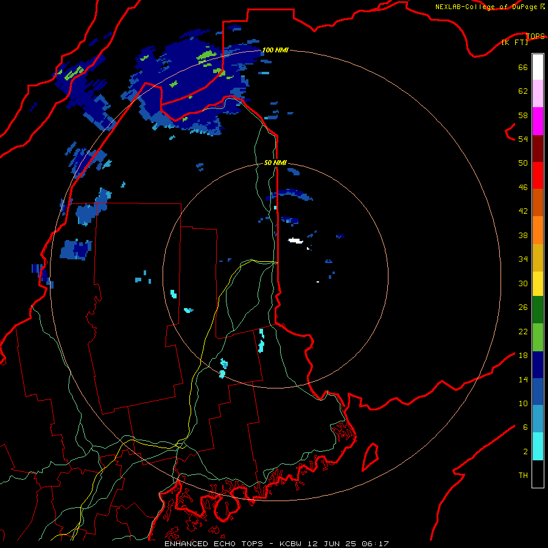
Task: Click the large white echo blob near radar center
Action: tap(295, 241)
